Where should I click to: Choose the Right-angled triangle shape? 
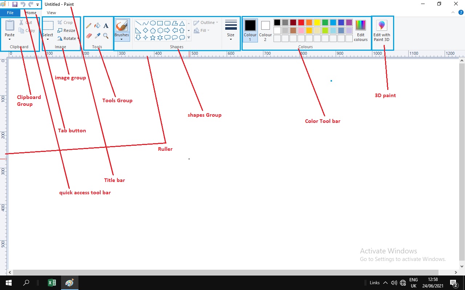[x=138, y=30]
